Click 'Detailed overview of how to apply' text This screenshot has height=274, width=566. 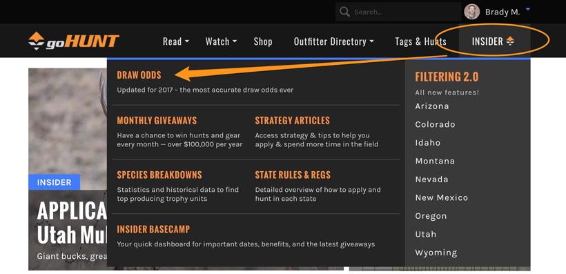click(x=318, y=194)
